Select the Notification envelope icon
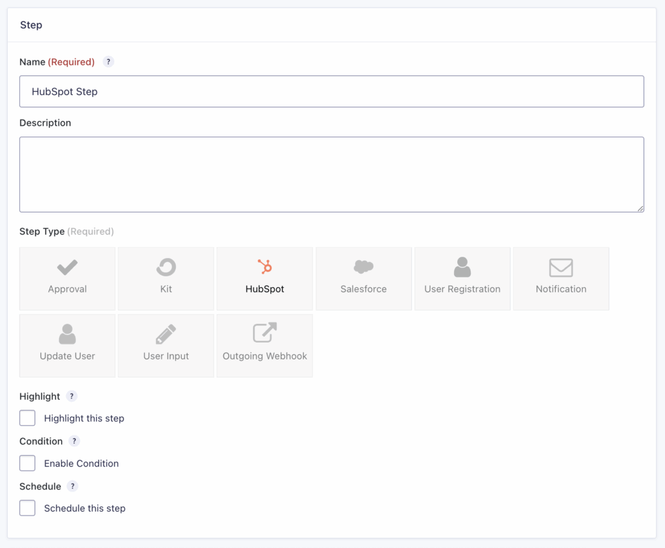Image resolution: width=665 pixels, height=548 pixels. pos(560,278)
